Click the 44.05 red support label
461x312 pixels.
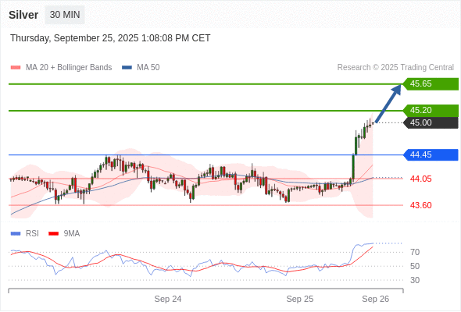click(x=420, y=179)
